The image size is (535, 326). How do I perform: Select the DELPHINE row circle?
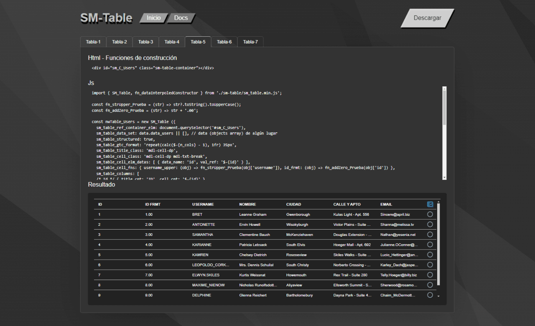[x=430, y=295]
